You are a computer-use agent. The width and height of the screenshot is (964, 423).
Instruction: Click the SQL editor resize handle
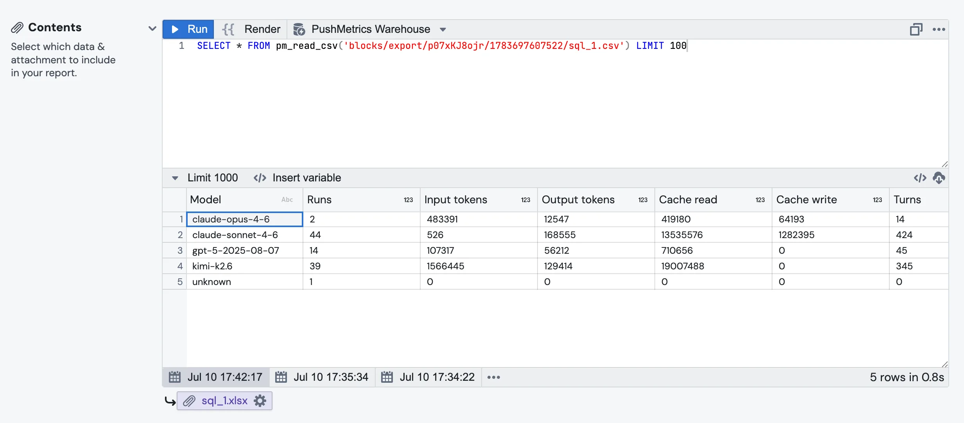tap(944, 164)
